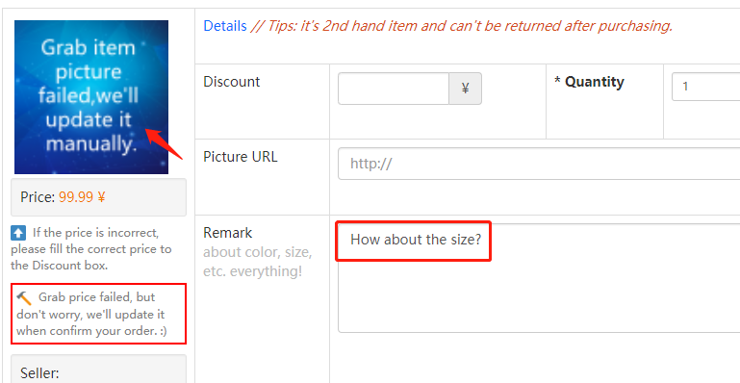
Task: Click the red 2nd hand item tip text
Action: (x=462, y=26)
